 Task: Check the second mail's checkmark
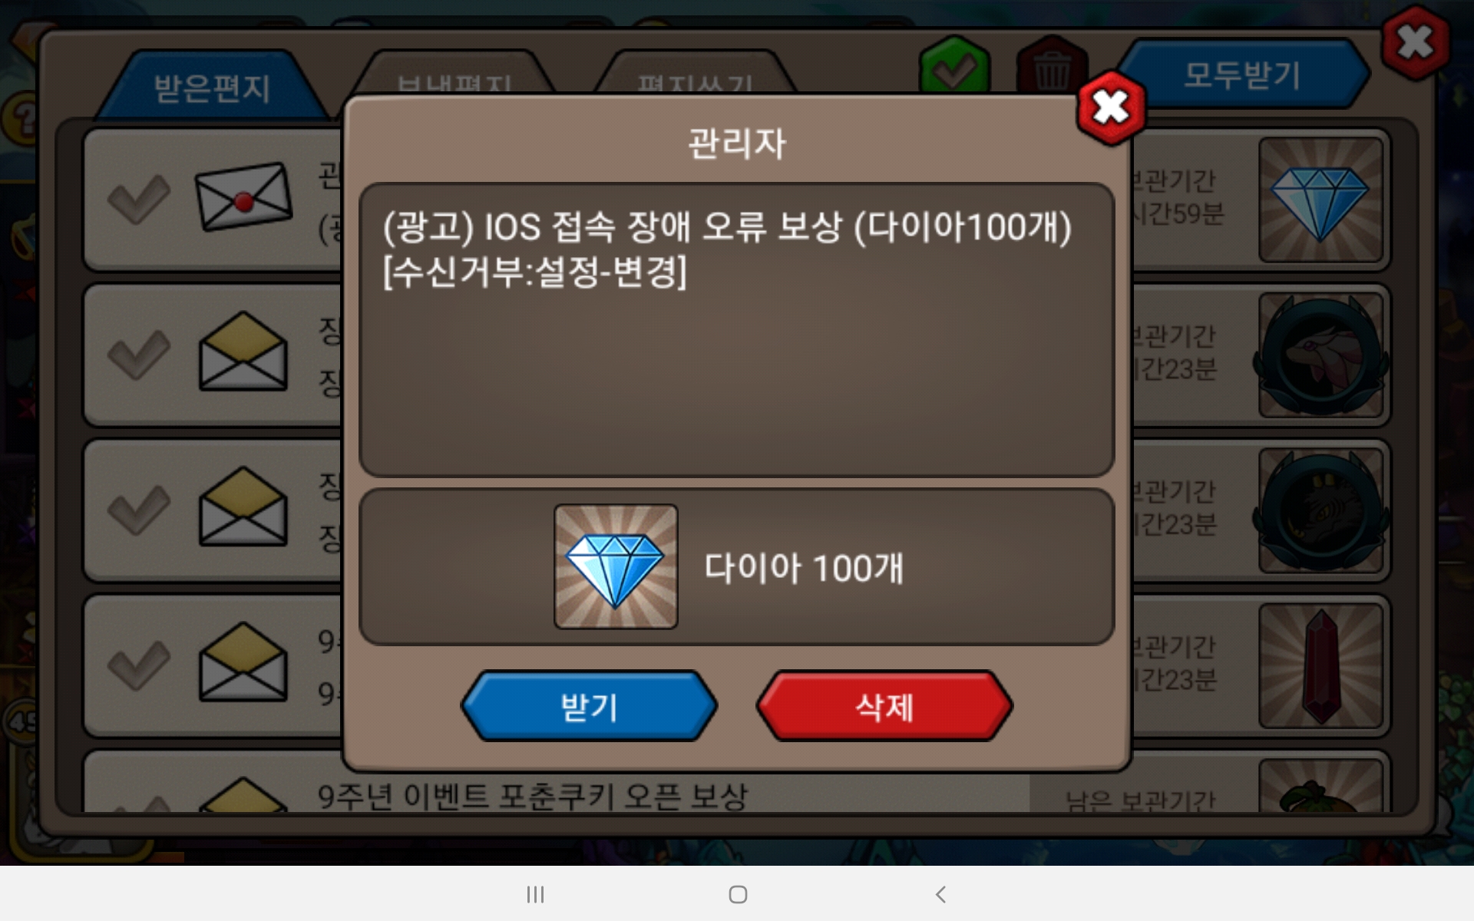(x=139, y=355)
